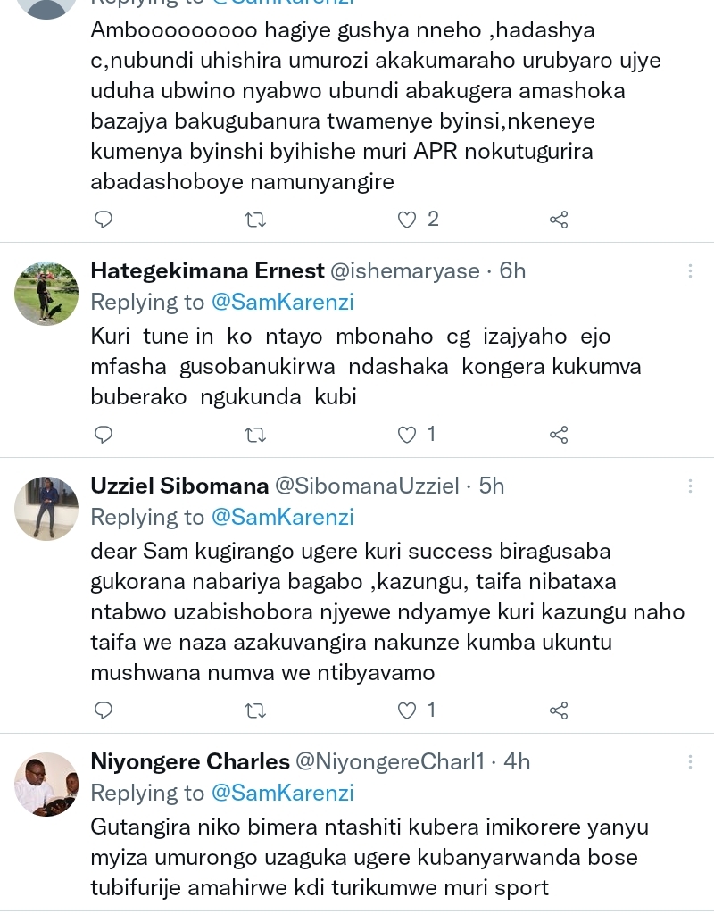Image resolution: width=714 pixels, height=914 pixels.
Task: Reply to the top tweet about APR
Action: click(104, 220)
